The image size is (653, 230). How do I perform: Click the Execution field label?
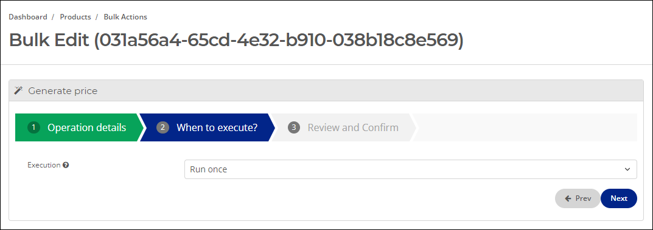(44, 165)
